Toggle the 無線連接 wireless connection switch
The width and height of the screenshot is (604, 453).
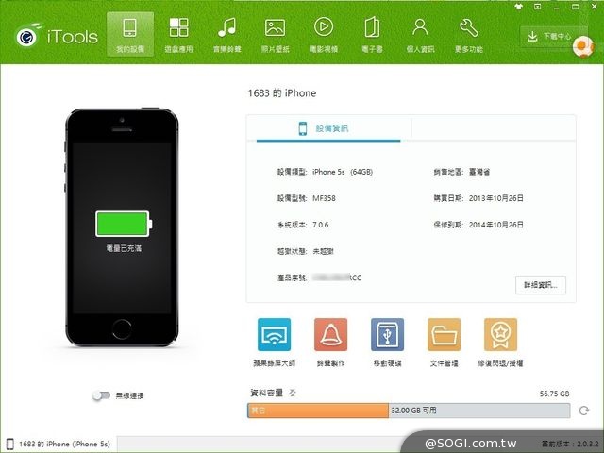click(x=101, y=395)
